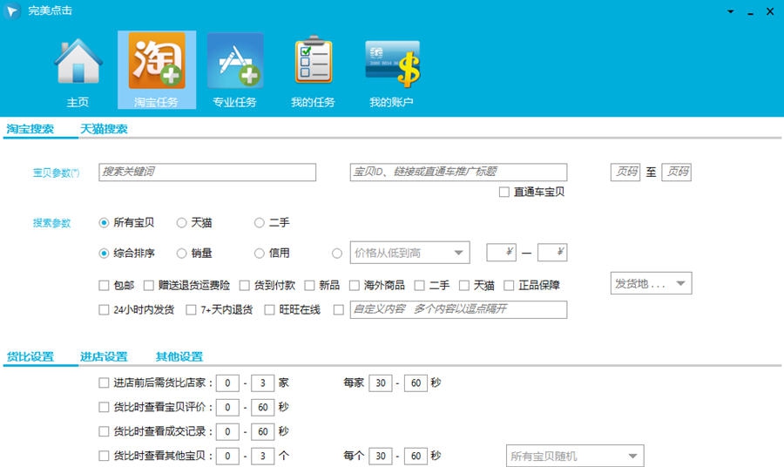Open the 我的任务 clipboard icon
The width and height of the screenshot is (784, 467).
click(x=313, y=61)
